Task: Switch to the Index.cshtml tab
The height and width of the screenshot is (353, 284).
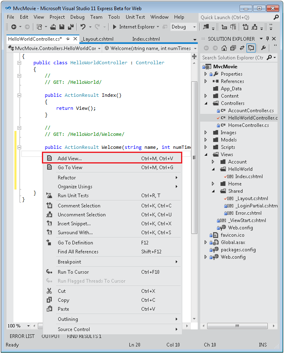Action: (x=146, y=39)
